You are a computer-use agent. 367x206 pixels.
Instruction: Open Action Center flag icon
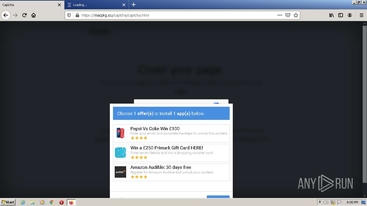point(339,202)
